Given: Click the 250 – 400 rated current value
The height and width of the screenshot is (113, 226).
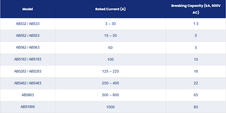Looking at the screenshot, I should click(110, 83).
